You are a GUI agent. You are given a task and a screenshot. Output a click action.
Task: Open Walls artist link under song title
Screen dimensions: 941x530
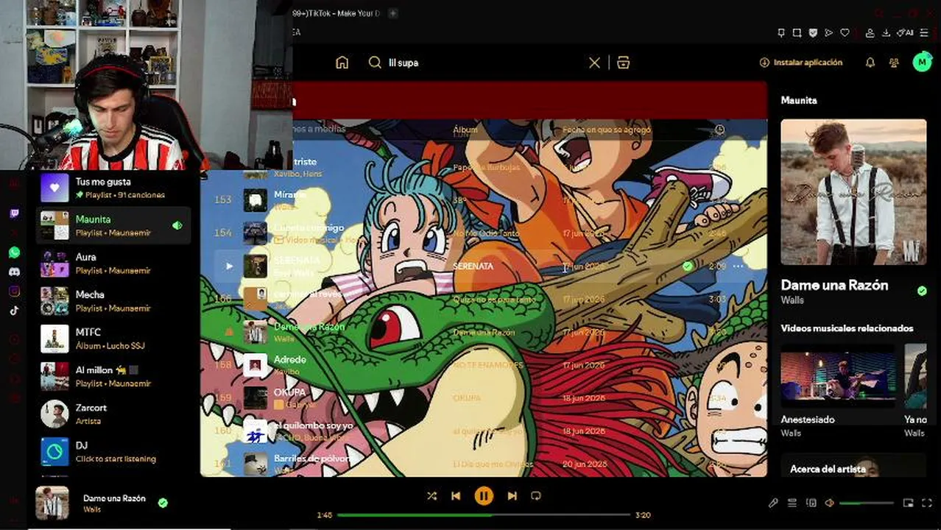click(792, 300)
